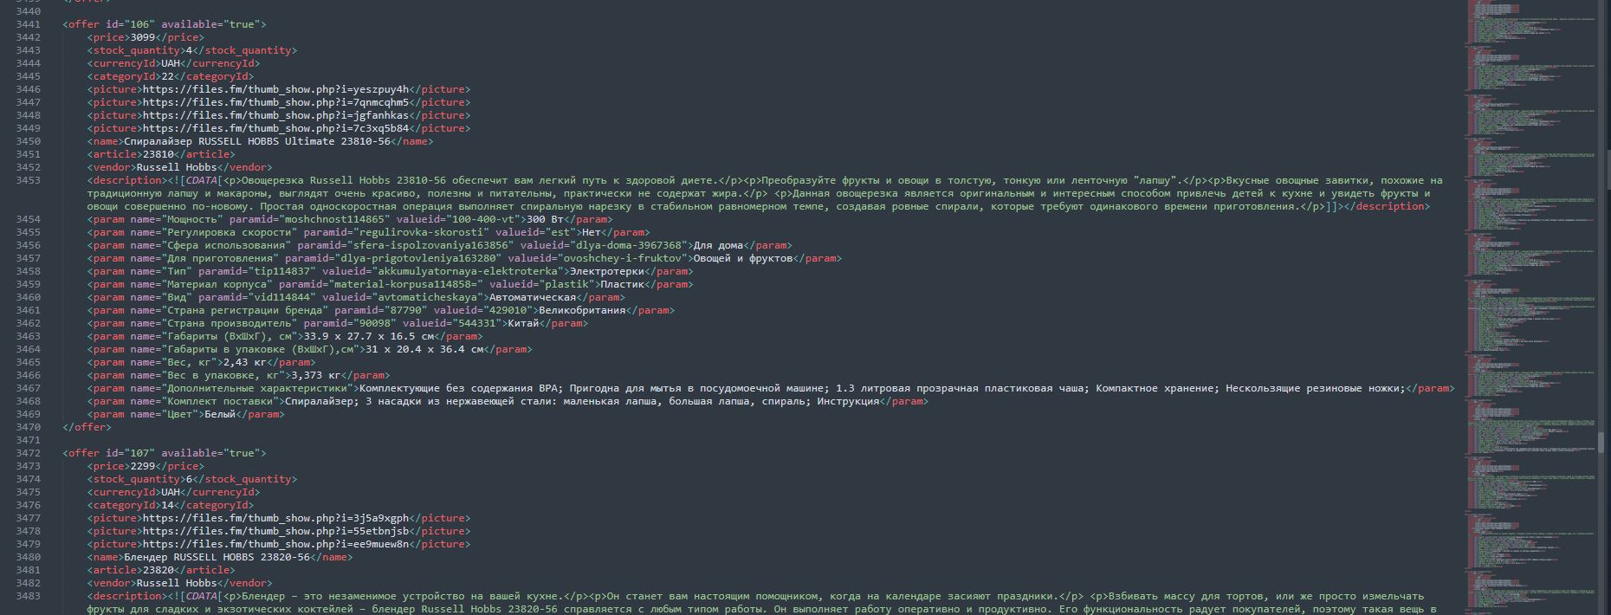Select line number 3472 in gutter

(28, 453)
